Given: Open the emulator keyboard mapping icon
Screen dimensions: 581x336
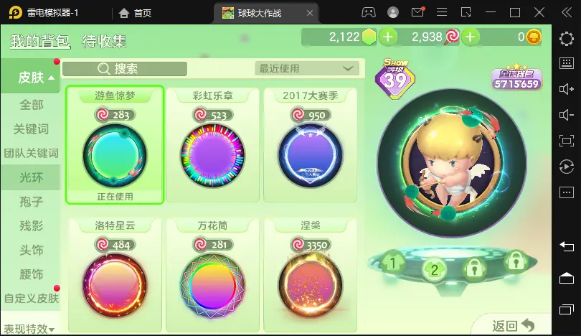Looking at the screenshot, I should tap(566, 63).
